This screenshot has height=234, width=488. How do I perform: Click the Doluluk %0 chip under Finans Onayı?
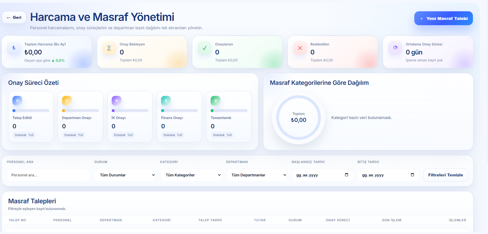point(173,135)
